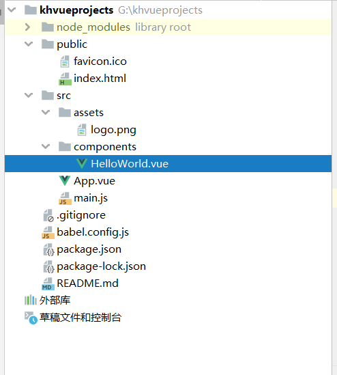Select package-lock.json in the tree
Viewport: 337px width, 375px height.
pos(101,266)
